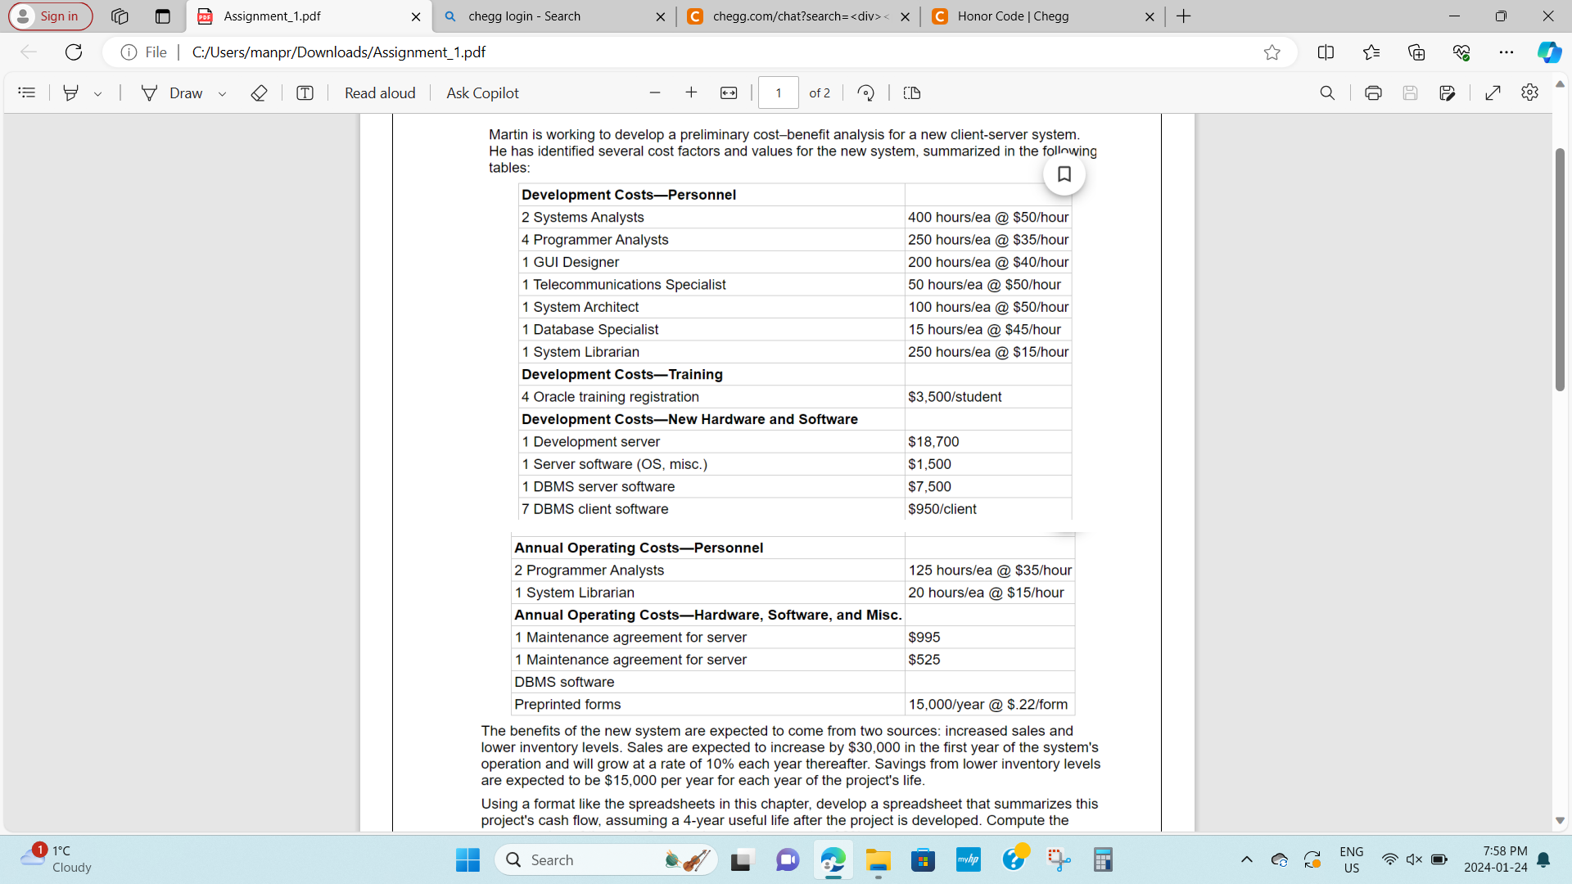This screenshot has width=1572, height=884.
Task: Rotate the PDF page
Action: [865, 92]
